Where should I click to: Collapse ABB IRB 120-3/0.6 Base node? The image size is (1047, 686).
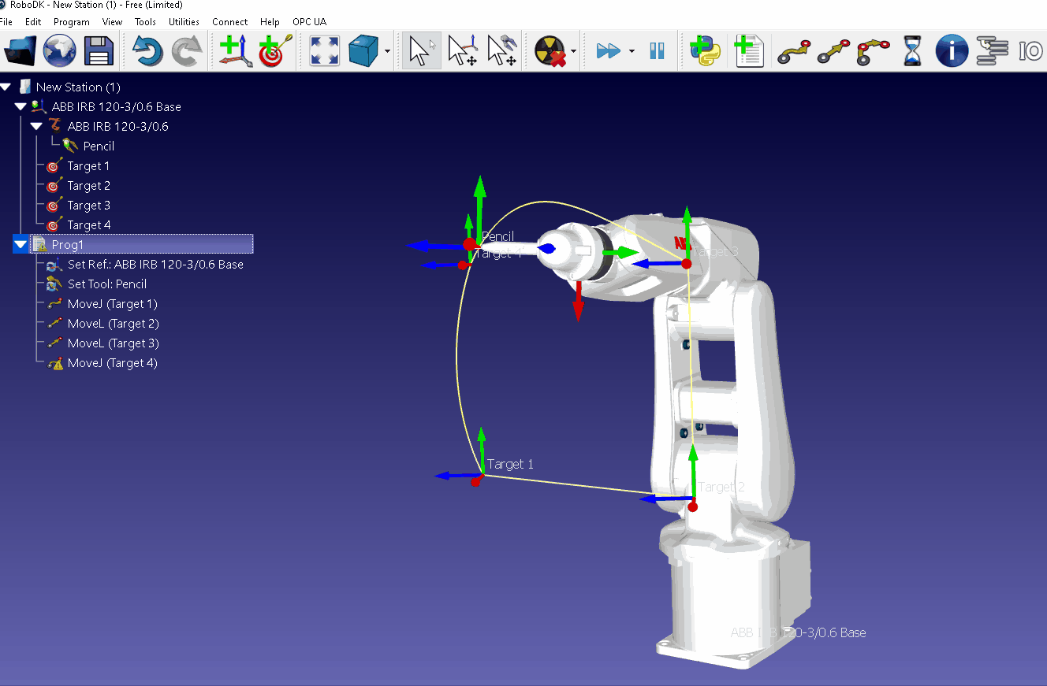pos(20,106)
